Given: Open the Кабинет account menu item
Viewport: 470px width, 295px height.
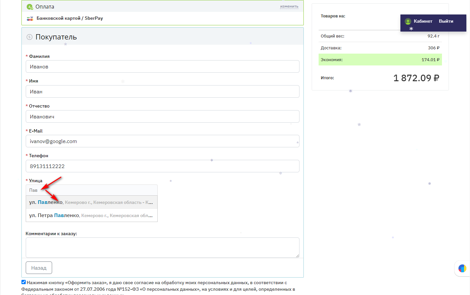Looking at the screenshot, I should [x=423, y=21].
